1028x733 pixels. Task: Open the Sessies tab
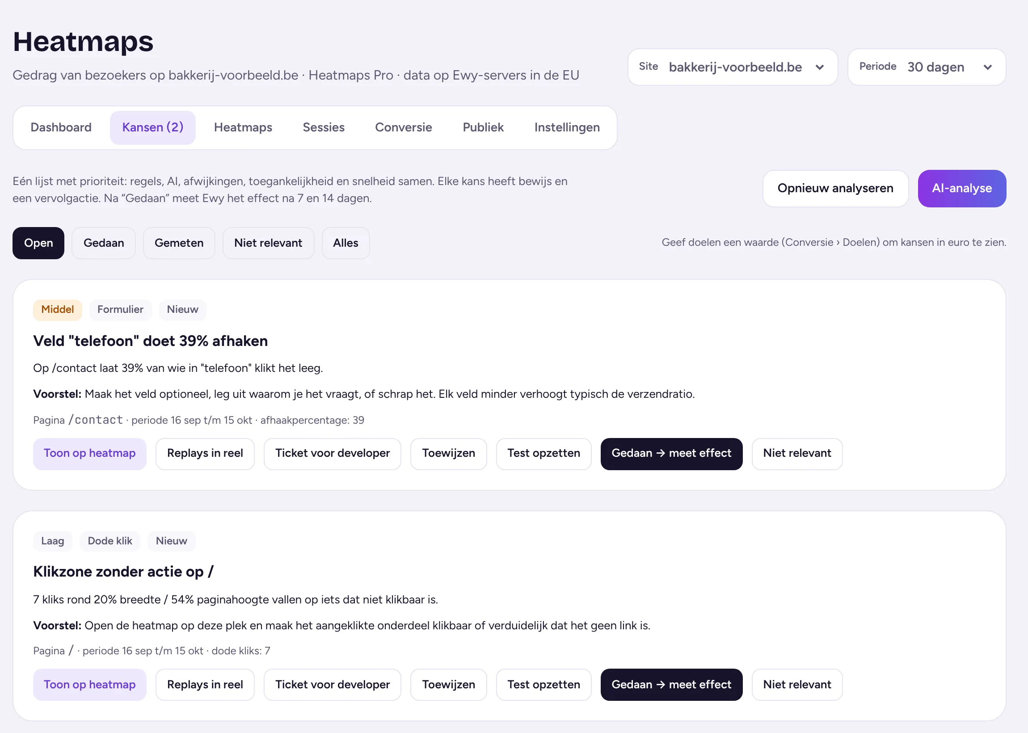pyautogui.click(x=324, y=127)
